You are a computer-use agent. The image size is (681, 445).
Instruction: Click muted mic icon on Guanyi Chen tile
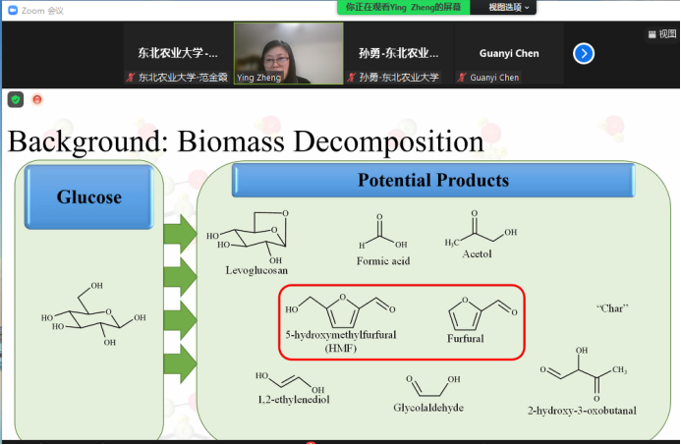pos(462,78)
